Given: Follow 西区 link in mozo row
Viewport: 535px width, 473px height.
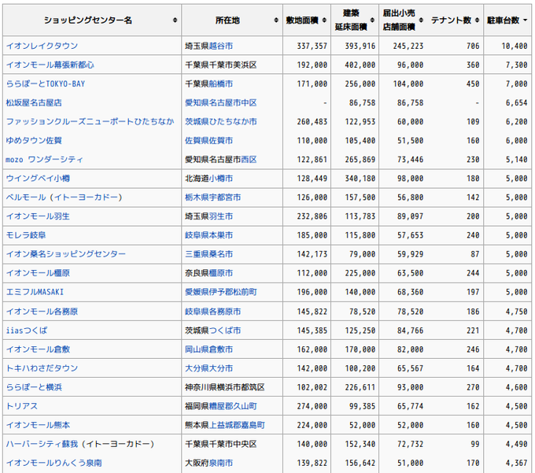Looking at the screenshot, I should [x=249, y=160].
